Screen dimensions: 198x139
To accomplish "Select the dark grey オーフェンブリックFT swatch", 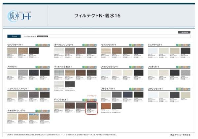I will point(92,51).
